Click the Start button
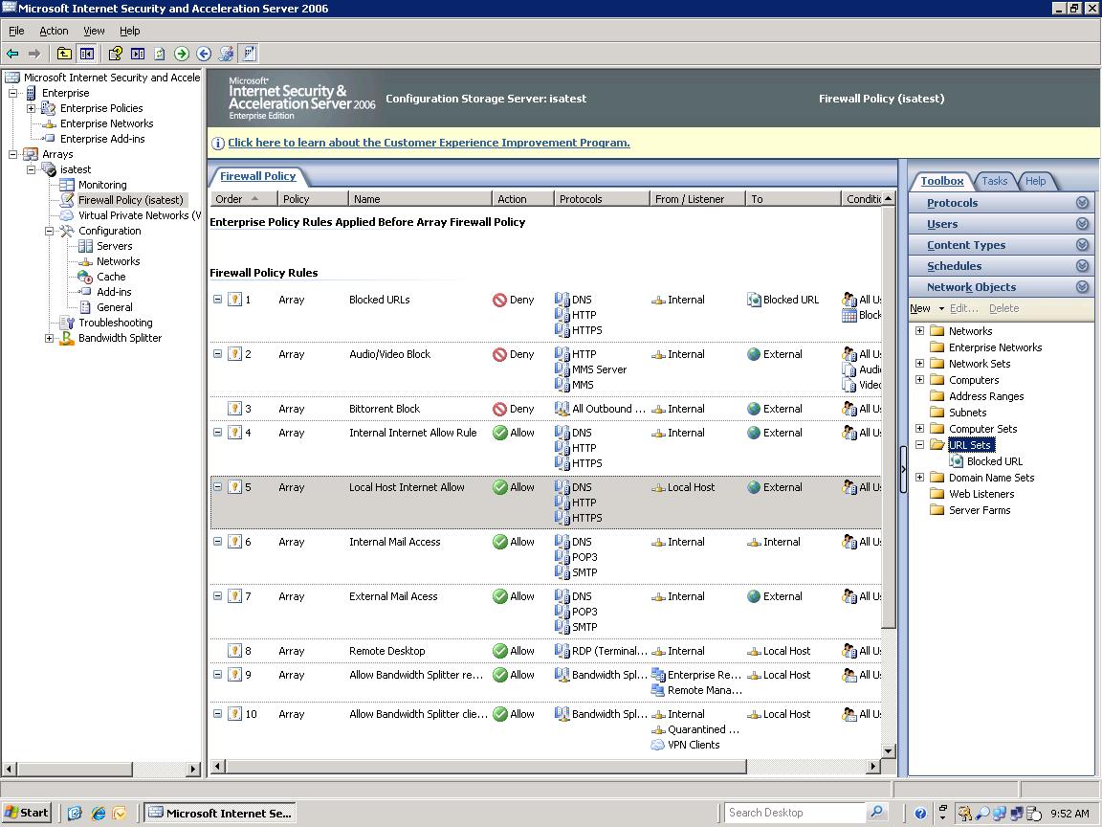Image resolution: width=1102 pixels, height=827 pixels. tap(27, 813)
